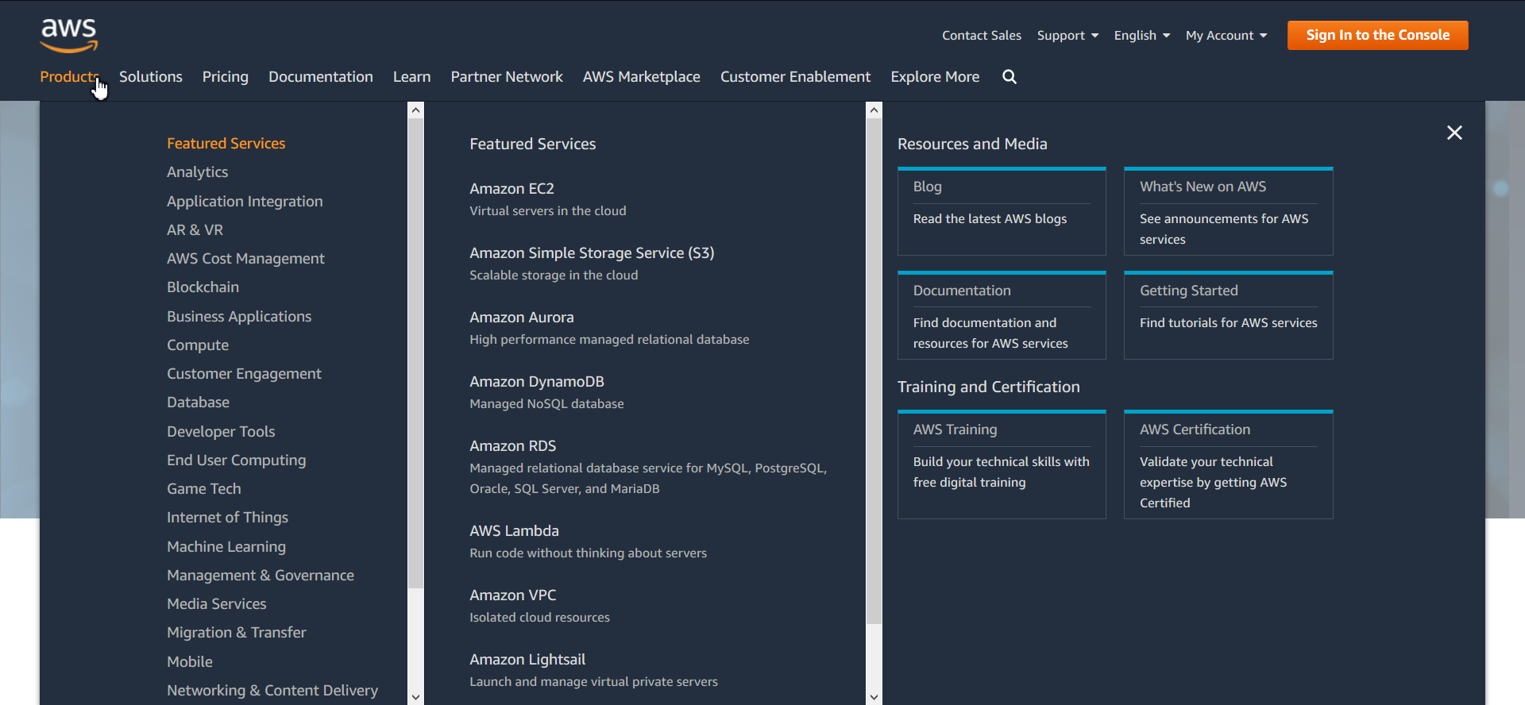Open the Customer Enablement menu
The image size is (1525, 705).
coord(795,76)
